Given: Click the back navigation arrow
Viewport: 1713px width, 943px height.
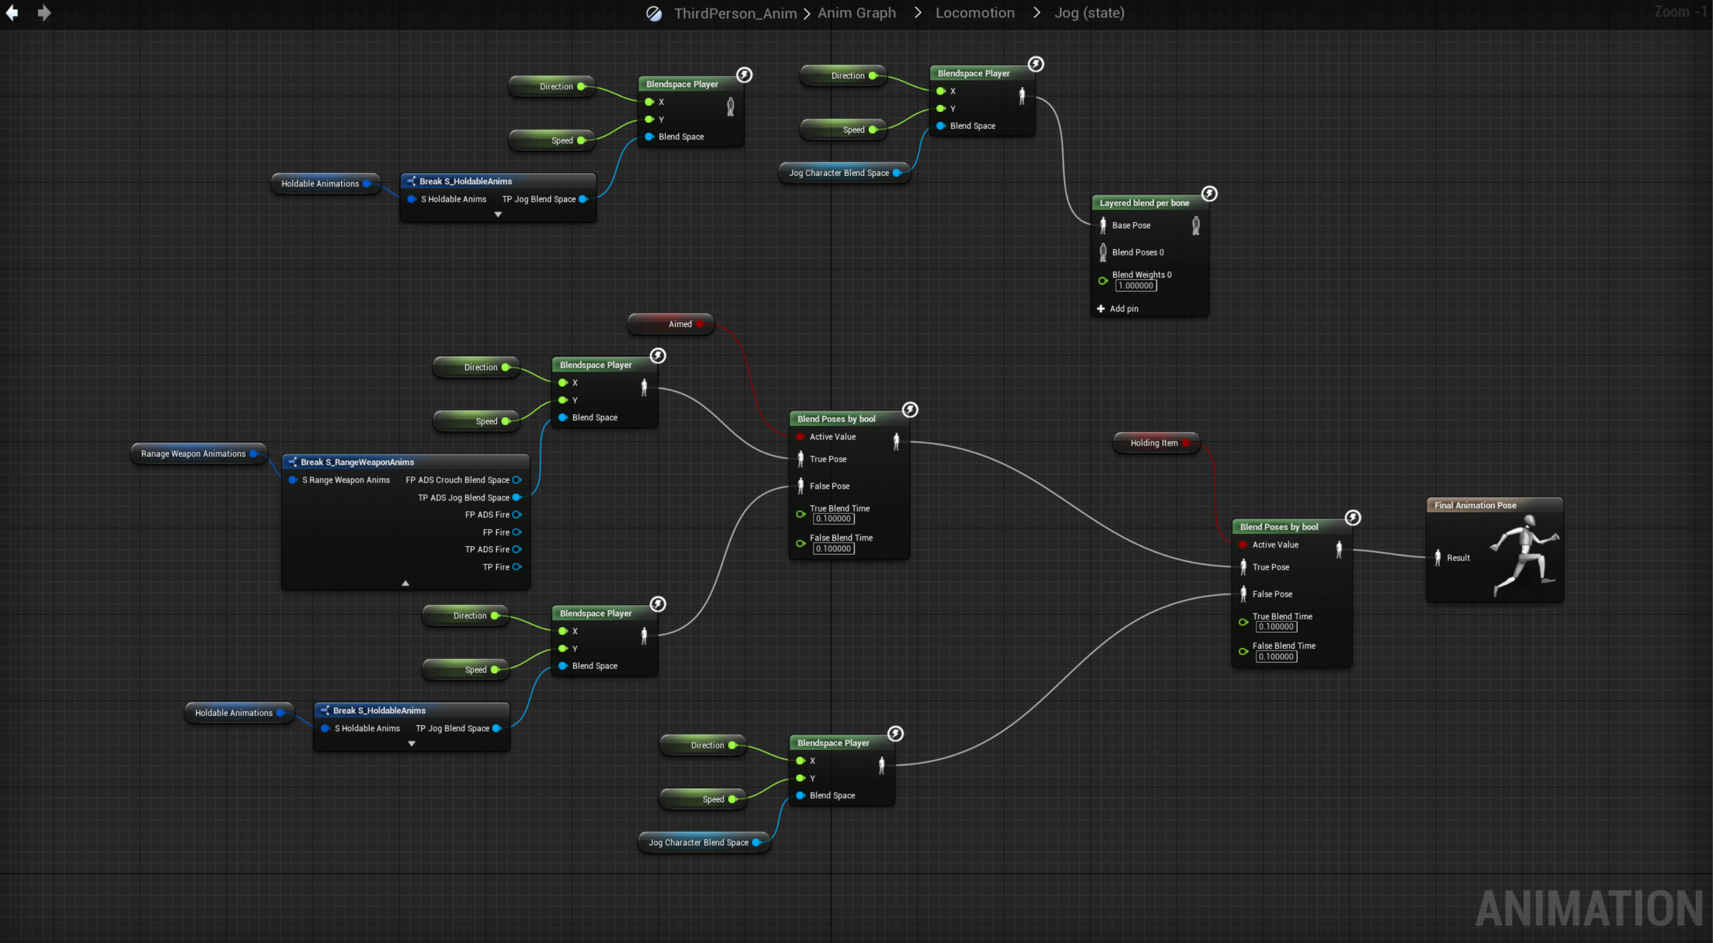Looking at the screenshot, I should click(x=12, y=12).
